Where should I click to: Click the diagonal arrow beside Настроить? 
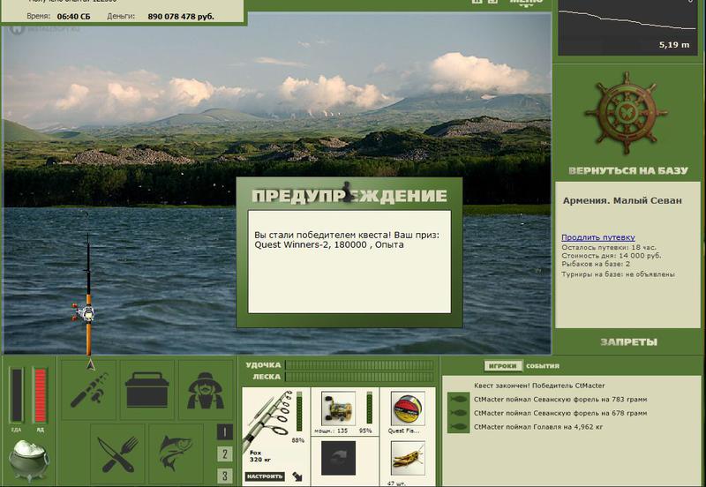[x=297, y=476]
